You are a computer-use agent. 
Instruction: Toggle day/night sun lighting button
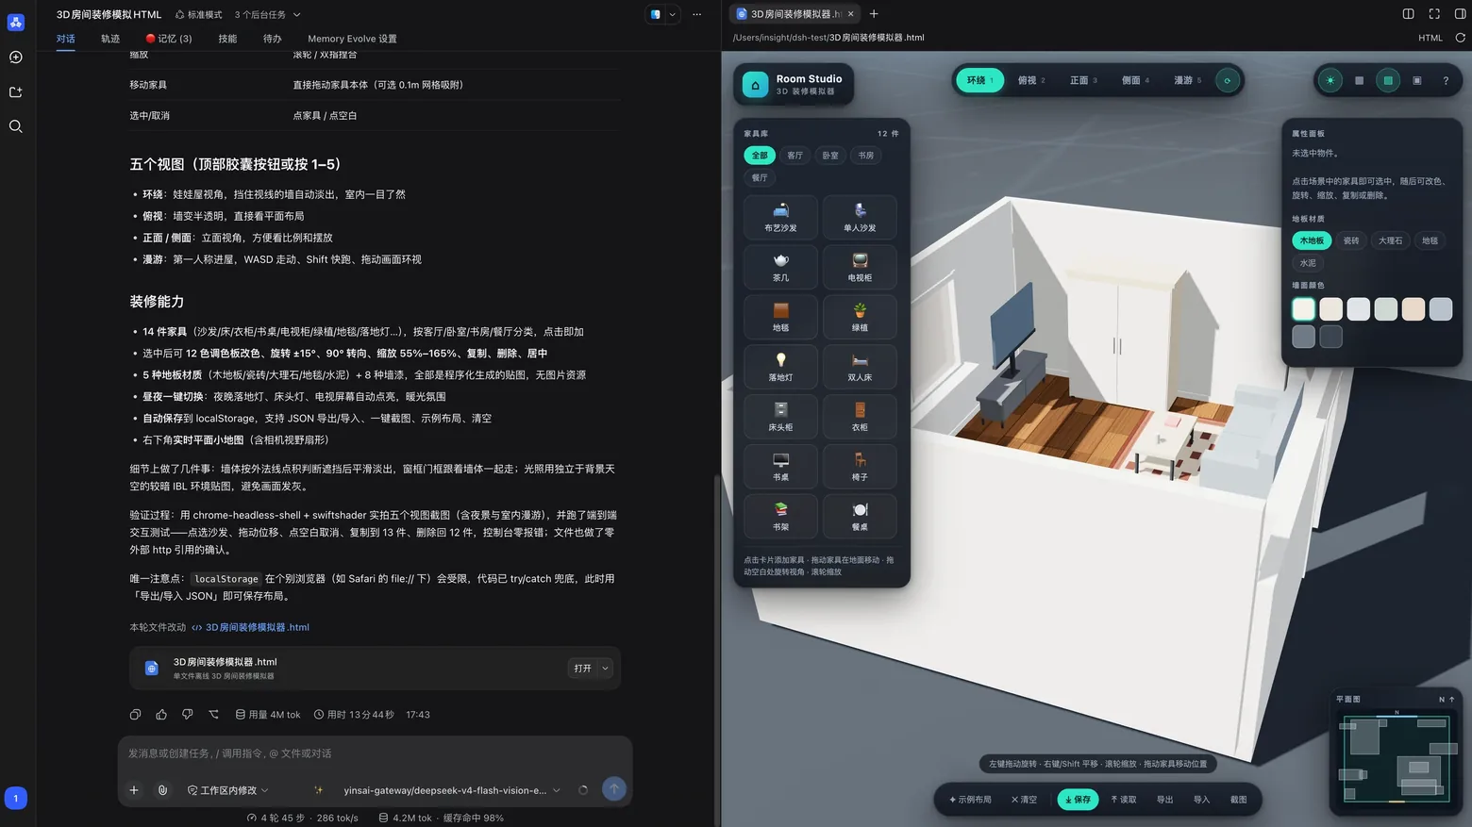1330,81
